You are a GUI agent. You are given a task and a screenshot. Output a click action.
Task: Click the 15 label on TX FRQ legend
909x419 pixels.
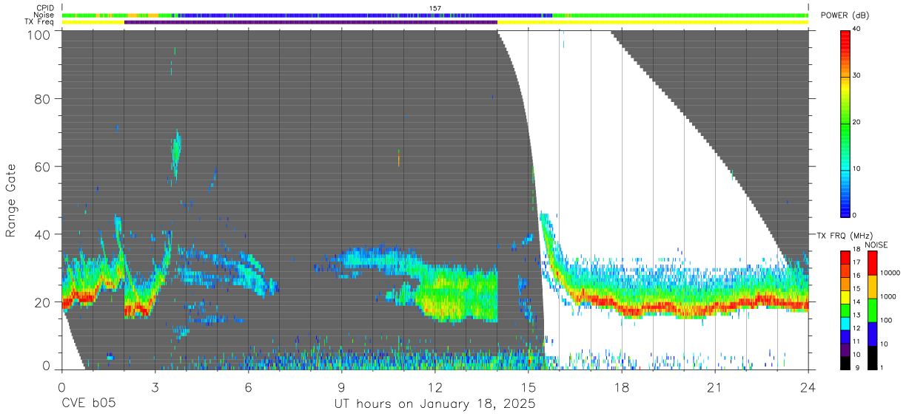click(856, 289)
